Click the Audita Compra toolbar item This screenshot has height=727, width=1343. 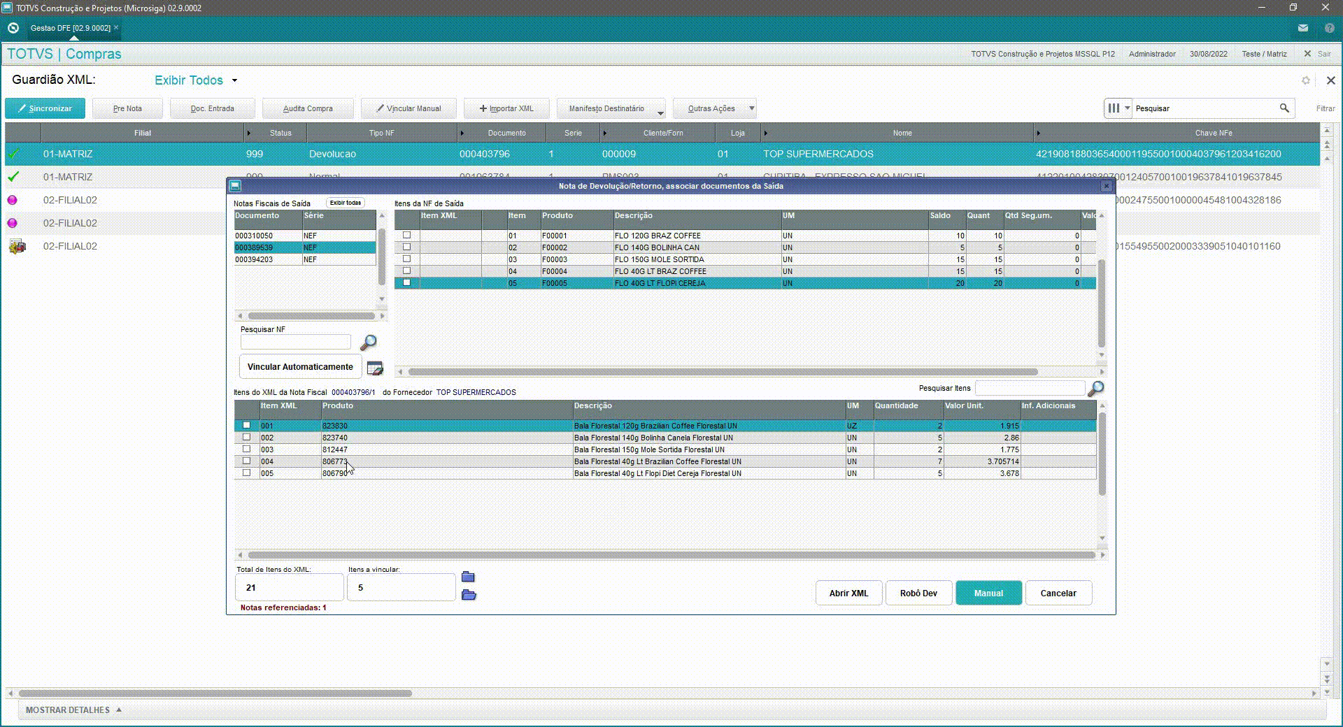click(x=308, y=108)
